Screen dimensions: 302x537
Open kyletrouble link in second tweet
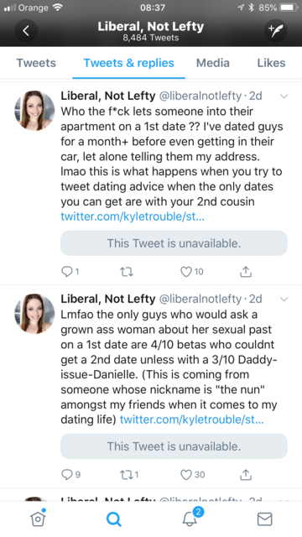point(191,420)
